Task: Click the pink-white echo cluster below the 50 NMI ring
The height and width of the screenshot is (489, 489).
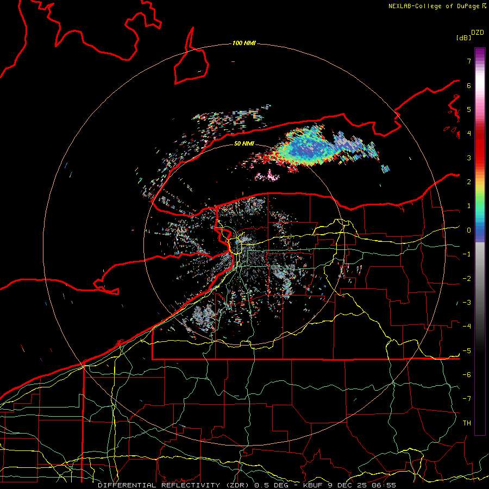Action: [267, 176]
